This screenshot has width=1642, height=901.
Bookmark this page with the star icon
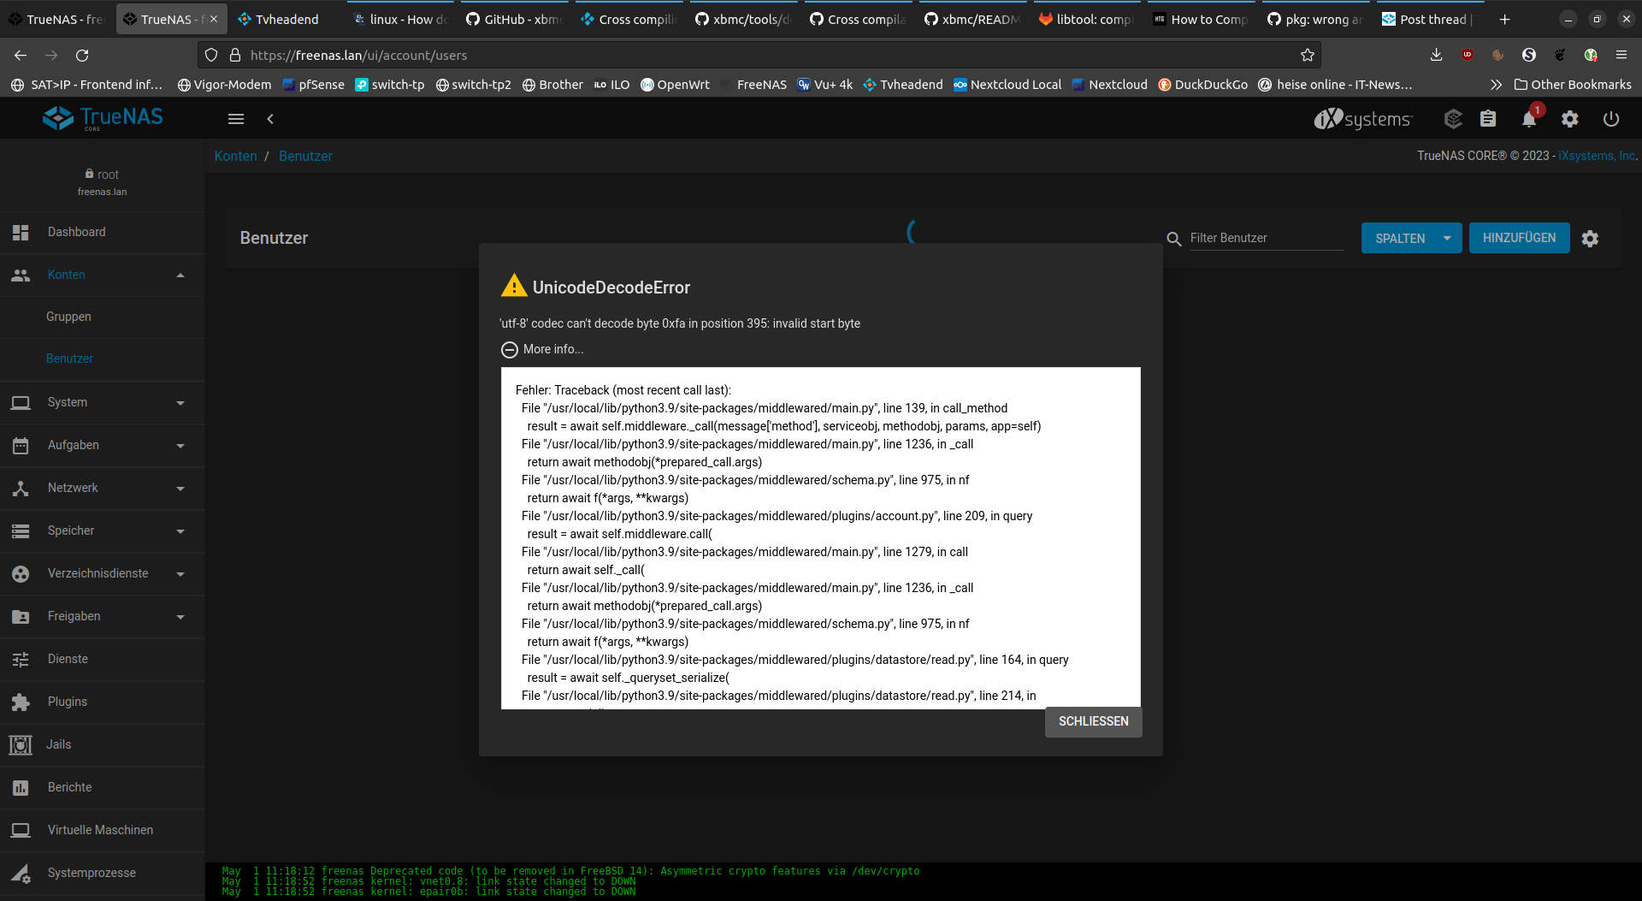(1308, 55)
